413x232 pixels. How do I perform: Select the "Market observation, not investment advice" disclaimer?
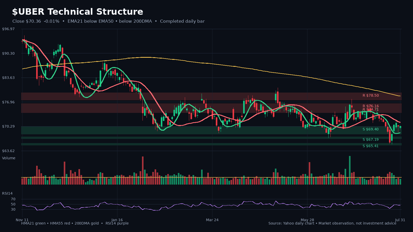point(357,223)
